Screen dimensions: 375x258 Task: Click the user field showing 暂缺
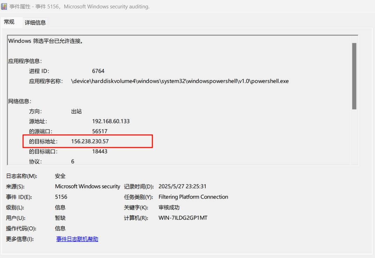[x=60, y=218]
